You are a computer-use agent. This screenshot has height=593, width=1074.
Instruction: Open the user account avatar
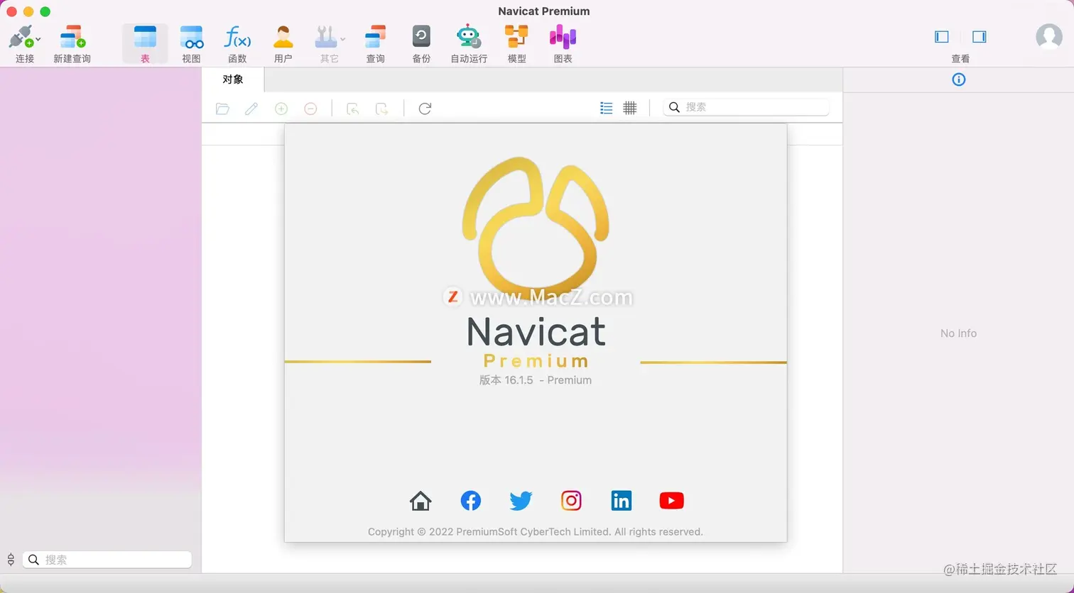pyautogui.click(x=1049, y=37)
